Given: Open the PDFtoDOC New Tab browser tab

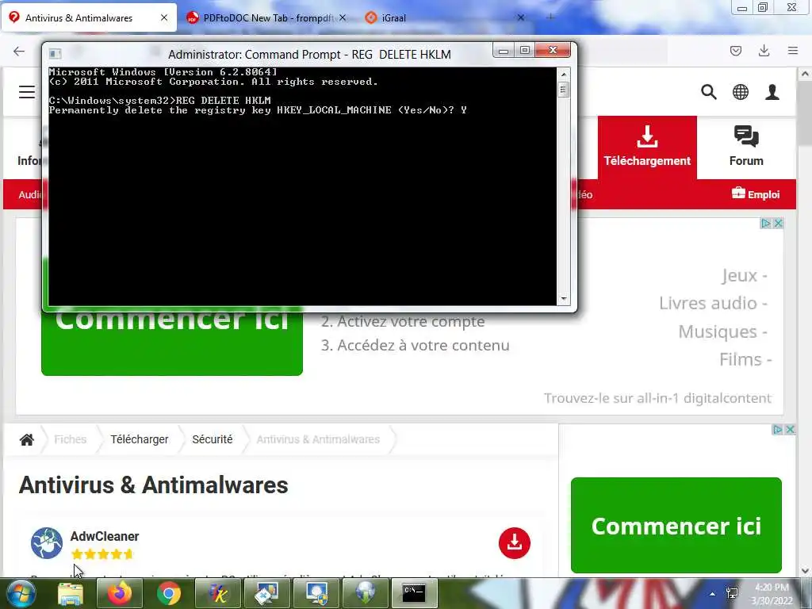Looking at the screenshot, I should click(x=266, y=17).
